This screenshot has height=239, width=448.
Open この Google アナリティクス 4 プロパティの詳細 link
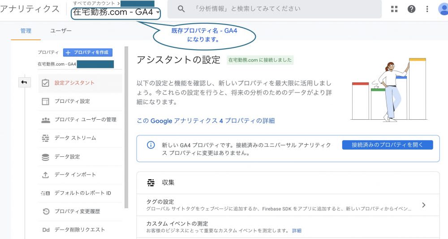(206, 121)
